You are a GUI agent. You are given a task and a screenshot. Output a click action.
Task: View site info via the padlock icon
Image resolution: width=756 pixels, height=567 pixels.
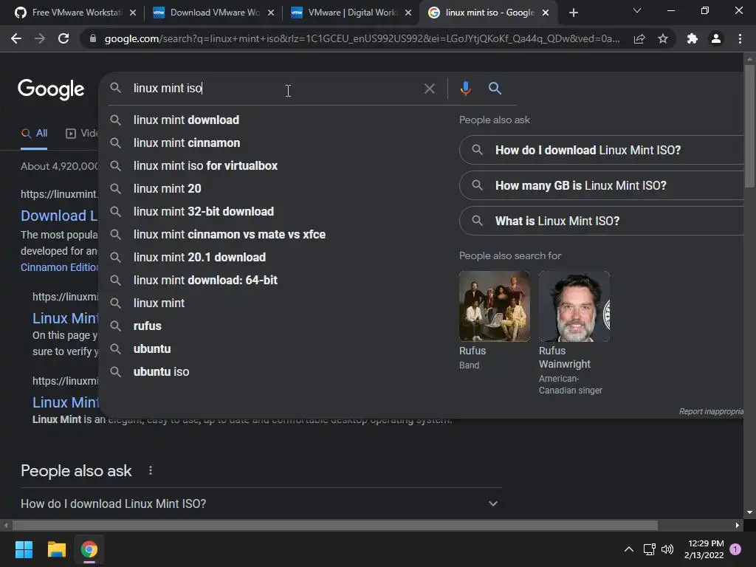[x=93, y=38]
